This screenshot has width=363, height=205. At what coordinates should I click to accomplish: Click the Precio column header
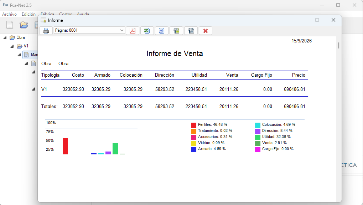(299, 75)
